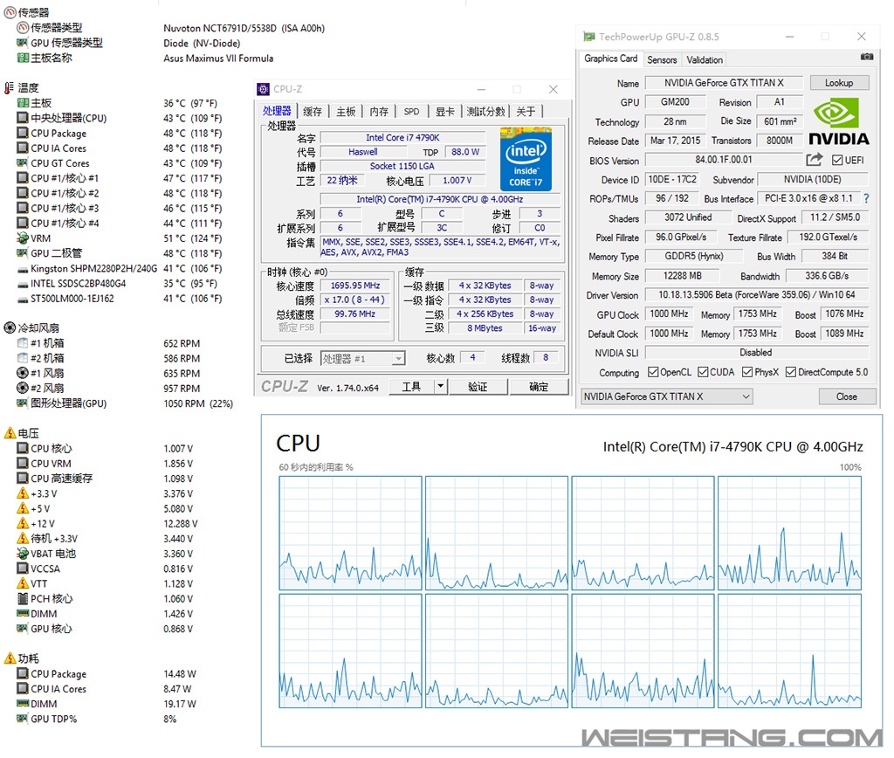Screen dimensions: 894x758
Task: Open the 关于 tab in CPU-Z
Action: click(x=526, y=112)
